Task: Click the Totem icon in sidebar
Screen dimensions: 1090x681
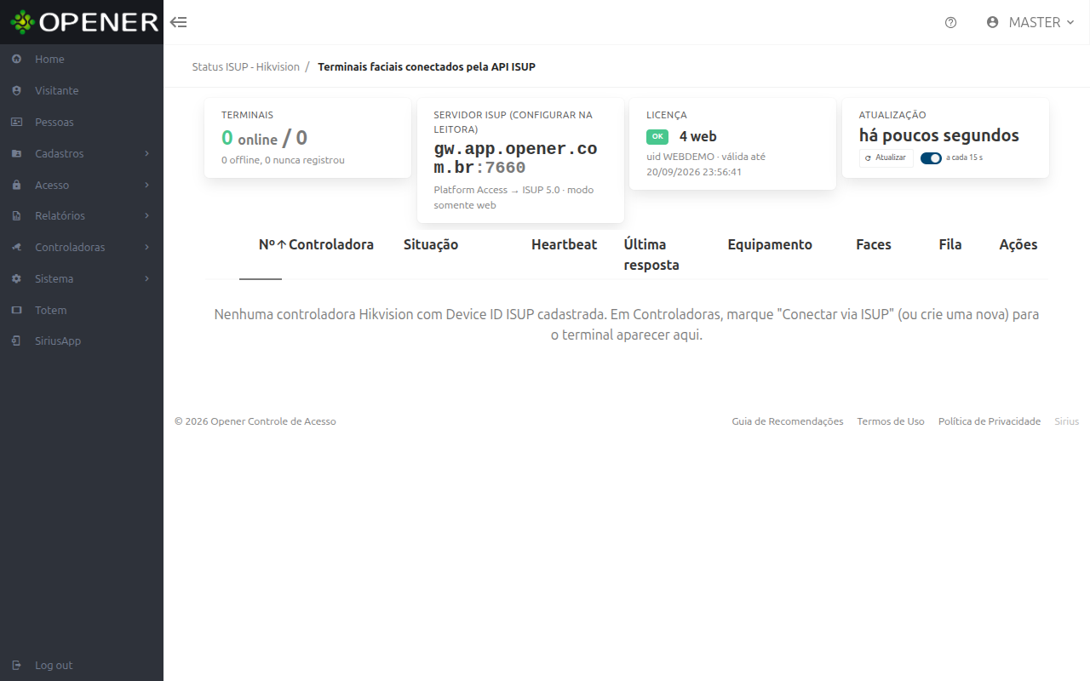Action: pos(17,311)
